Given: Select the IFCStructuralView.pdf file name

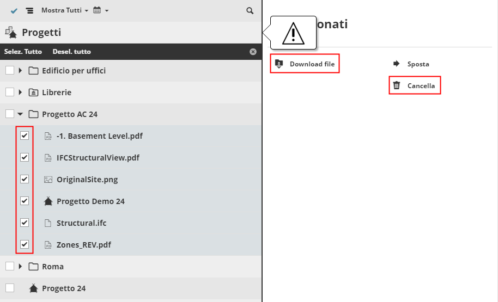Looking at the screenshot, I should [98, 158].
